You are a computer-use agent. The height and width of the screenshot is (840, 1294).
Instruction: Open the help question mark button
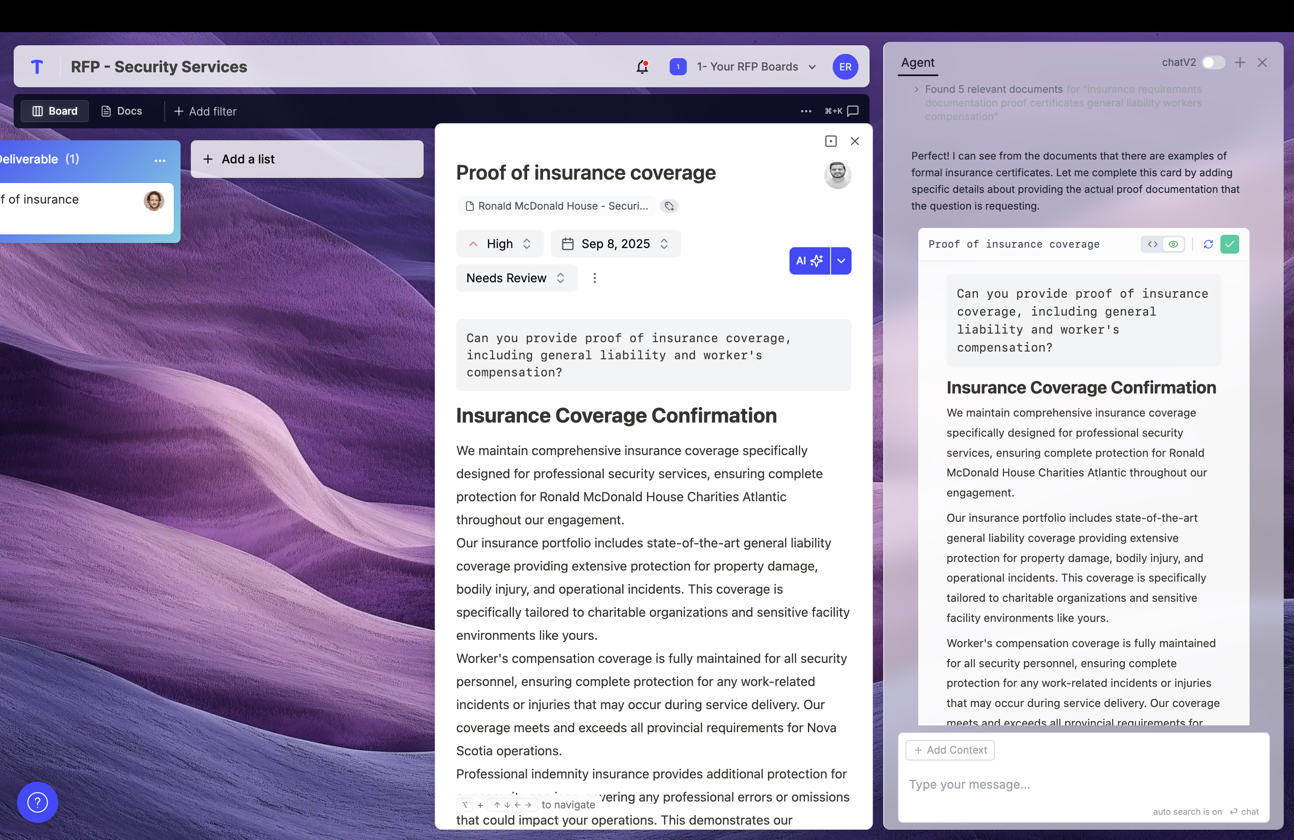(38, 802)
